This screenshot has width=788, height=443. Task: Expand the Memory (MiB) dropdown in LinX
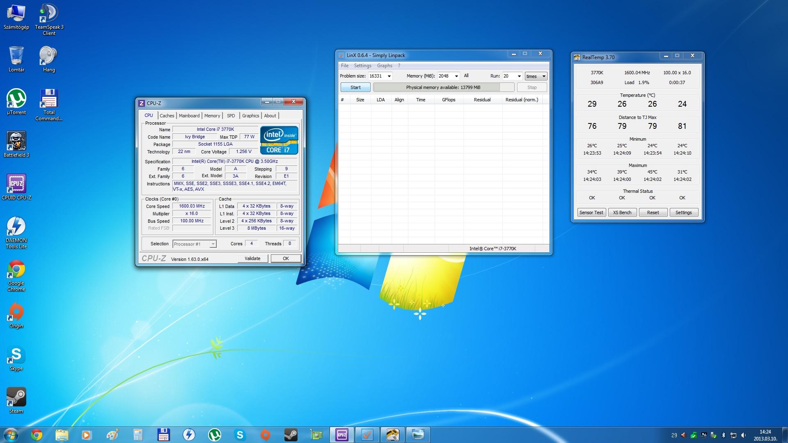(456, 76)
